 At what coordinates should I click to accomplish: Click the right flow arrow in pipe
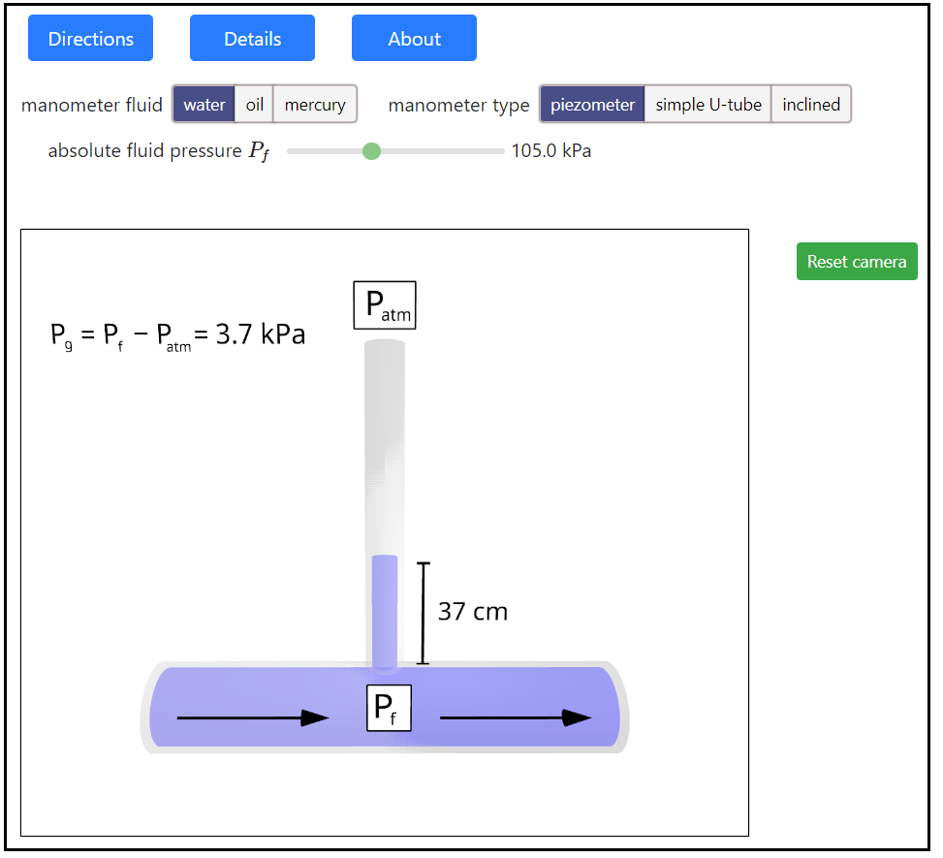click(x=516, y=717)
